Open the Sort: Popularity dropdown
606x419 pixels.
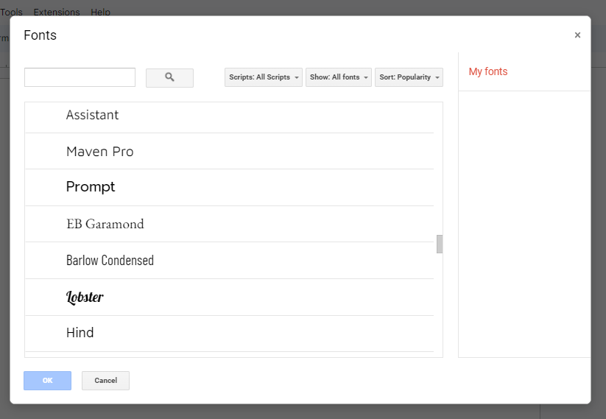409,77
